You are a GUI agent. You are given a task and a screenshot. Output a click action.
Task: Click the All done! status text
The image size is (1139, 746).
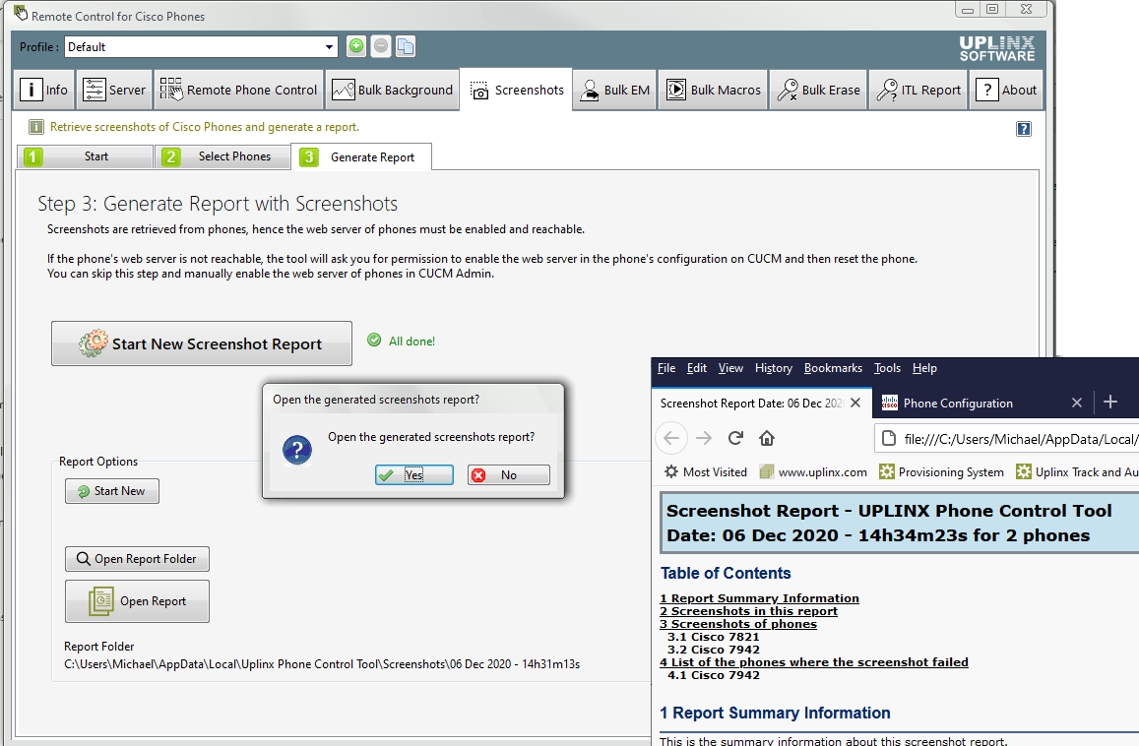(411, 342)
